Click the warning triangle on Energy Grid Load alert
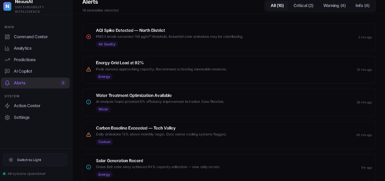This screenshot has width=385, height=181. pos(89,70)
